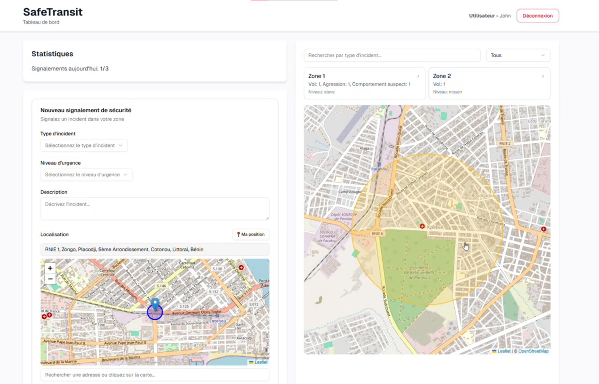Zoom in on the location mini map
Screen dimensions: 599x384
[50, 268]
